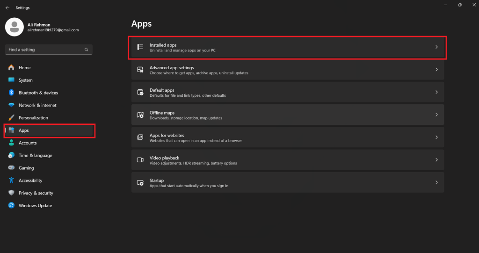Select the Accessibility label

coord(30,180)
